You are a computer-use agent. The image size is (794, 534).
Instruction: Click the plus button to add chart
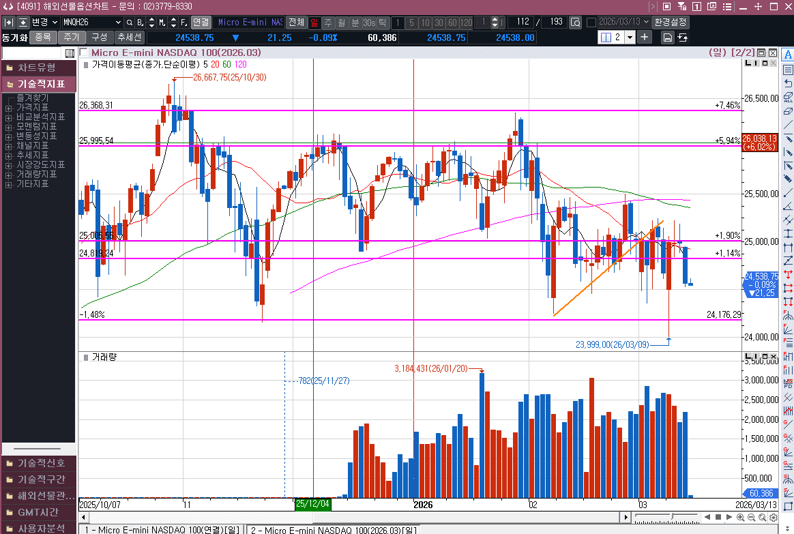(x=644, y=37)
